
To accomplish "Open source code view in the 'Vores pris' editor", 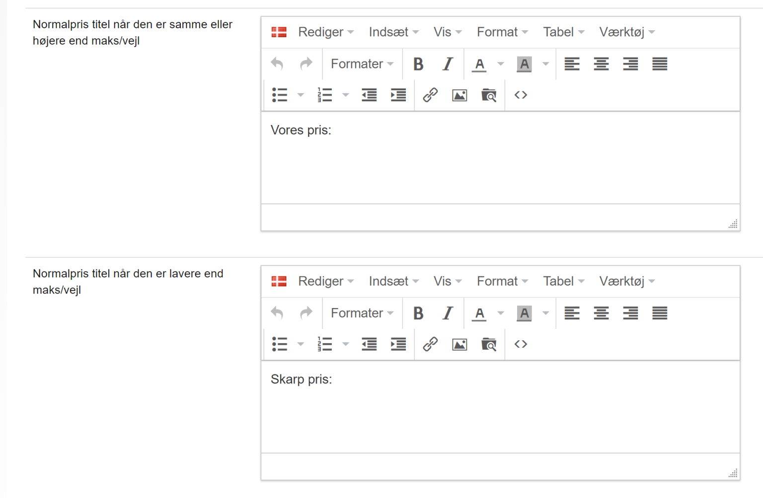I will (x=521, y=95).
